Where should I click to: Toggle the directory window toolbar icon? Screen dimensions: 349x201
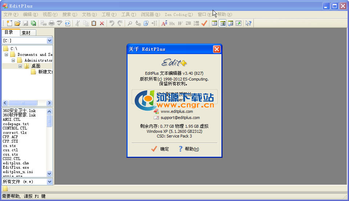click(x=214, y=23)
